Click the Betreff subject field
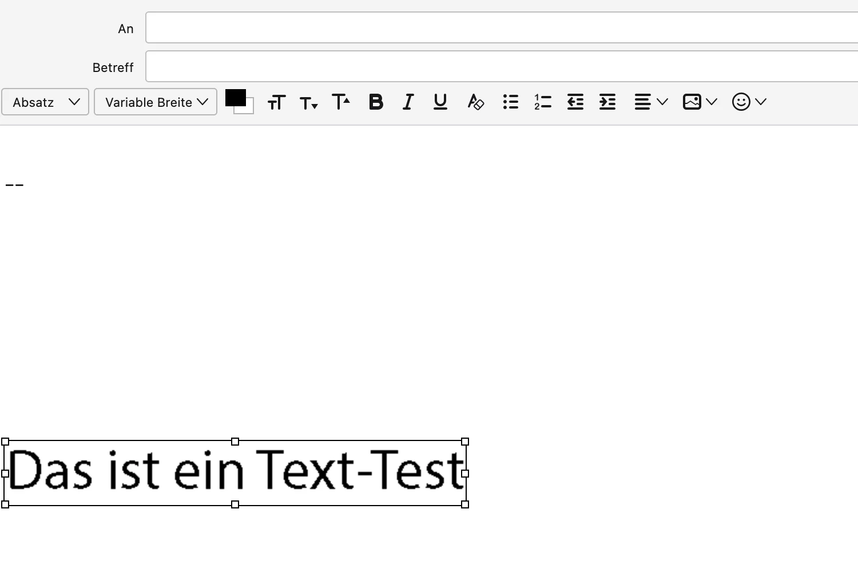 point(502,66)
